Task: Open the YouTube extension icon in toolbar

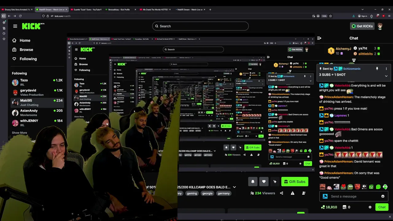Action: tap(383, 16)
